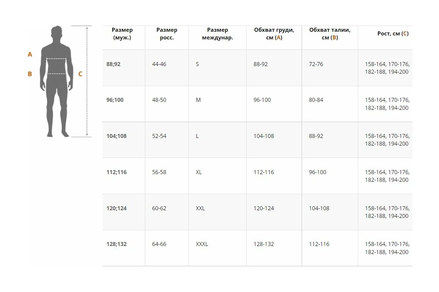Select the 104;108 size row label
Image resolution: width=439 pixels, height=292 pixels.
coord(117,136)
